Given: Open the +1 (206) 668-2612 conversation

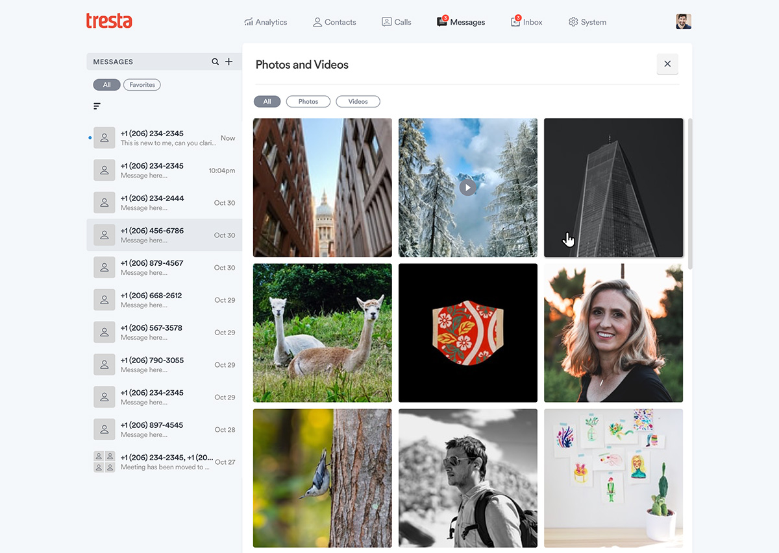Looking at the screenshot, I should (164, 300).
